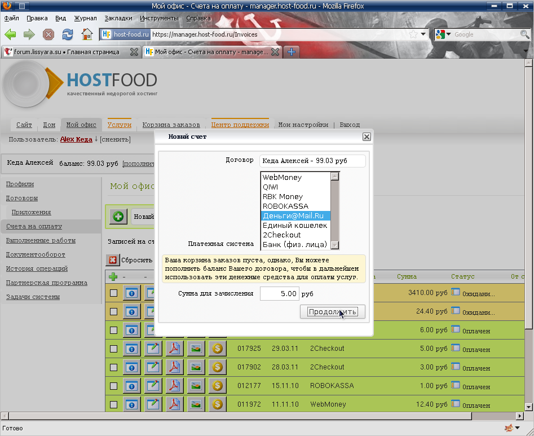Viewport: 534px width, 436px height.
Task: Download PDF of invoice 011972
Action: tap(175, 404)
